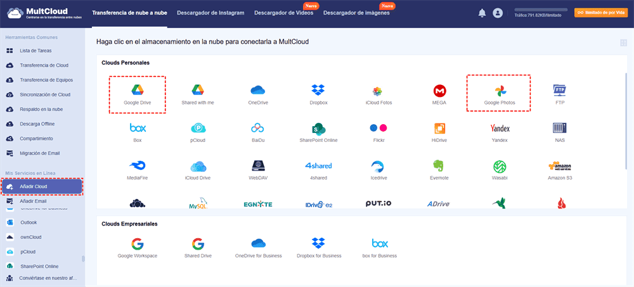634x287 pixels.
Task: Switch to Descargador de Instagram tab
Action: click(210, 13)
